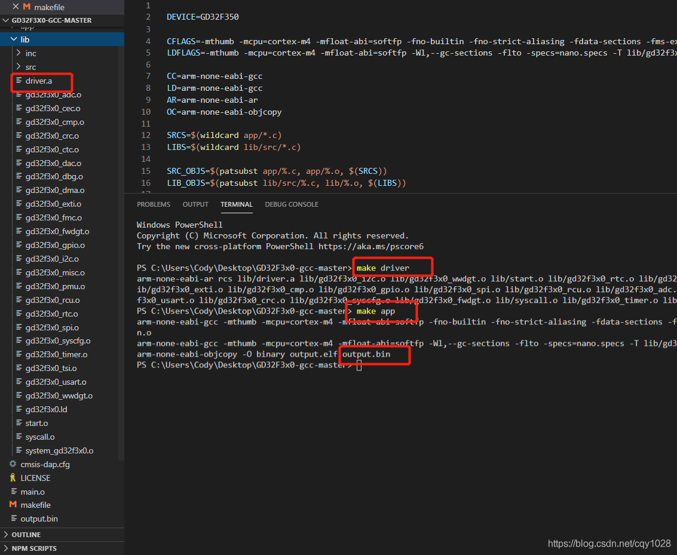Click the file icon beside gd32f3x0_fmc.o
677x555 pixels.
19,217
